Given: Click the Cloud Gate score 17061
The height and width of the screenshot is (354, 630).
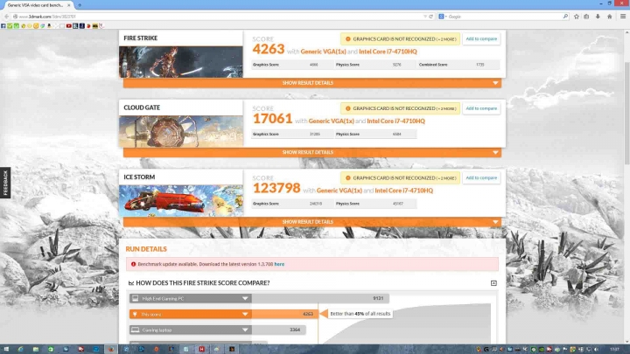Looking at the screenshot, I should click(272, 119).
